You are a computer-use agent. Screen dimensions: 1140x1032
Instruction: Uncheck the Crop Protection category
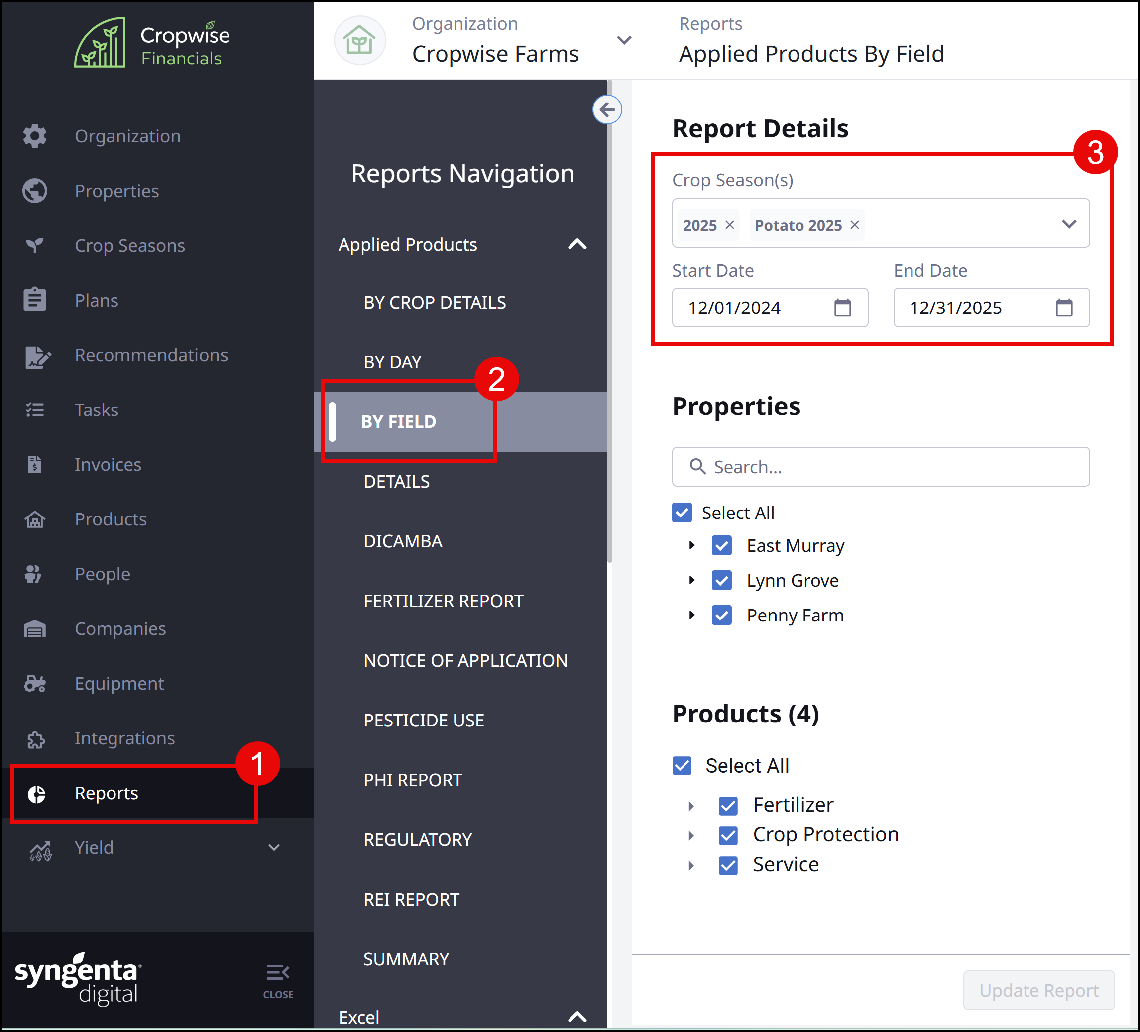click(728, 835)
